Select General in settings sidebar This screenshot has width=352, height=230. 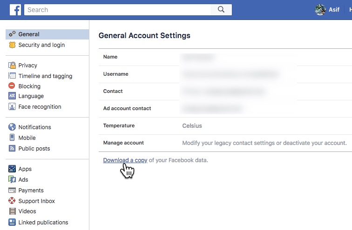pyautogui.click(x=47, y=34)
